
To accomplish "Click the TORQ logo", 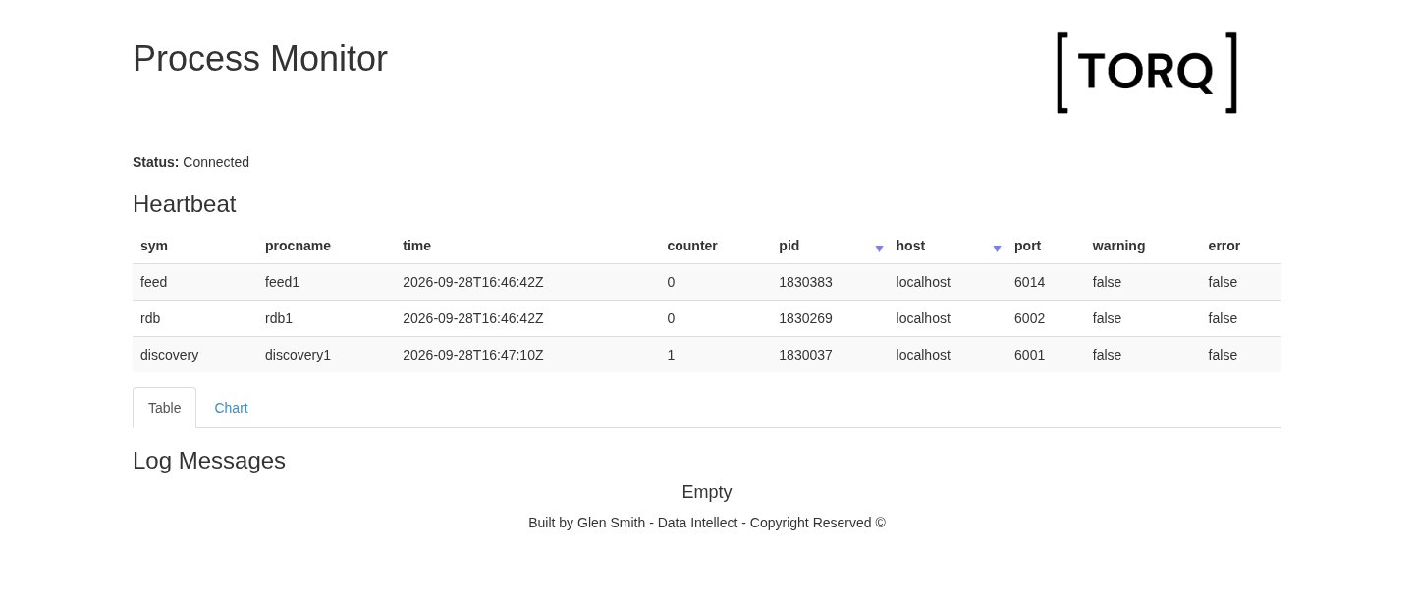I will click(x=1147, y=73).
